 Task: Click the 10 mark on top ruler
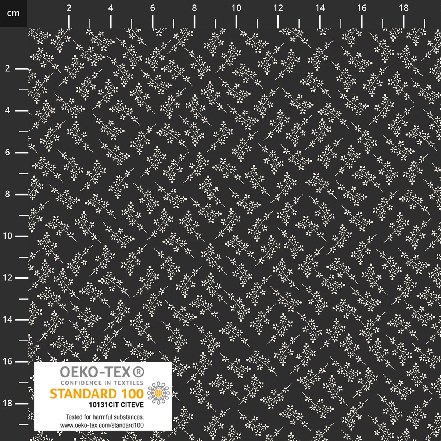[x=236, y=8]
